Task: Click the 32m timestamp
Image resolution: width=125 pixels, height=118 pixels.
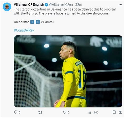Action: point(79,4)
